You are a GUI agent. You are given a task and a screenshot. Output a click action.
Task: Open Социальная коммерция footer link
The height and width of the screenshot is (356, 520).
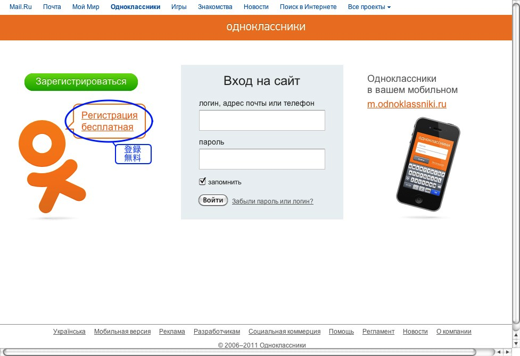click(285, 332)
